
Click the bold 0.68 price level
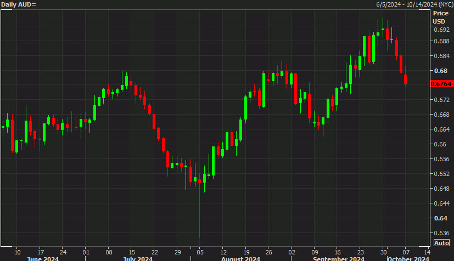tap(441, 71)
